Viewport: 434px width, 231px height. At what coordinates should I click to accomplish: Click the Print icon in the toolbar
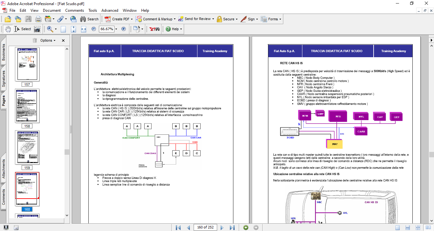tap(38, 19)
